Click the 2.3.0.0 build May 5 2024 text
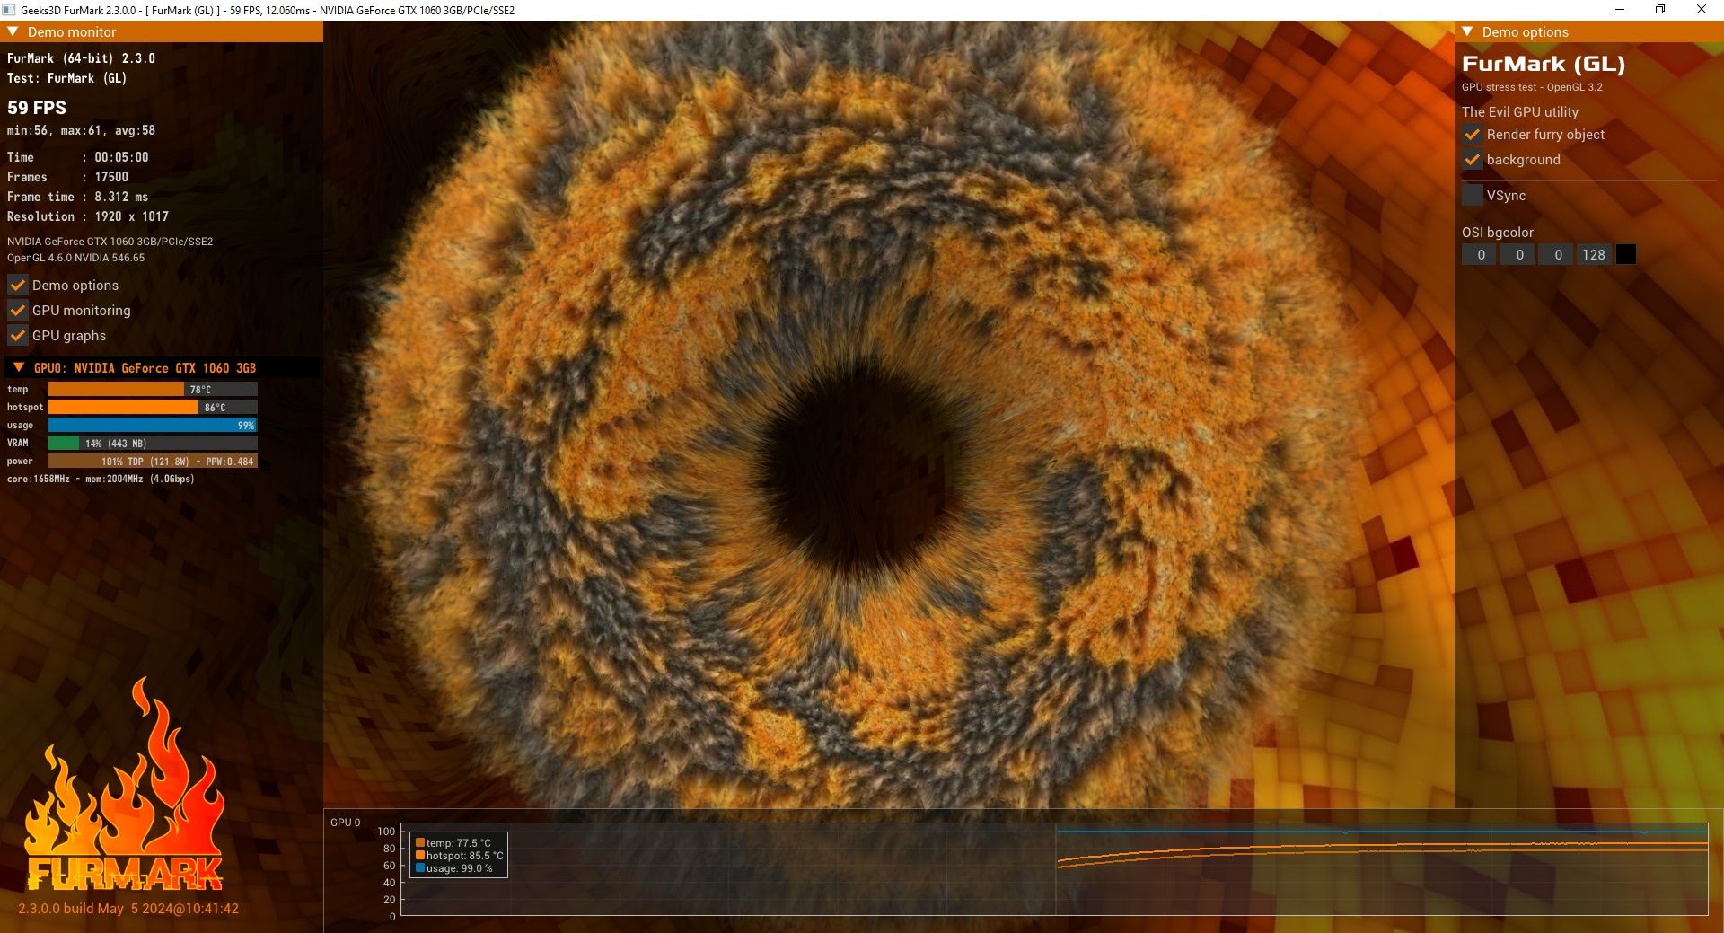Viewport: 1724px width, 933px height. (128, 909)
